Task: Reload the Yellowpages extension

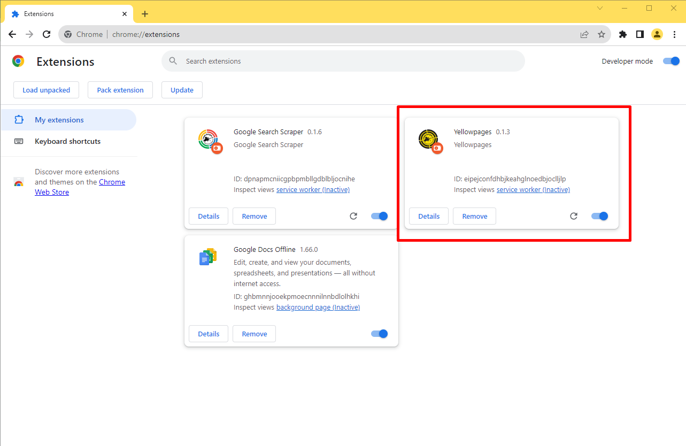Action: pyautogui.click(x=573, y=216)
